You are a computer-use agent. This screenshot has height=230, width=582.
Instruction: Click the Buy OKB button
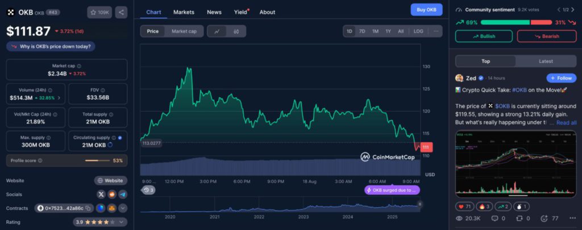click(x=426, y=10)
